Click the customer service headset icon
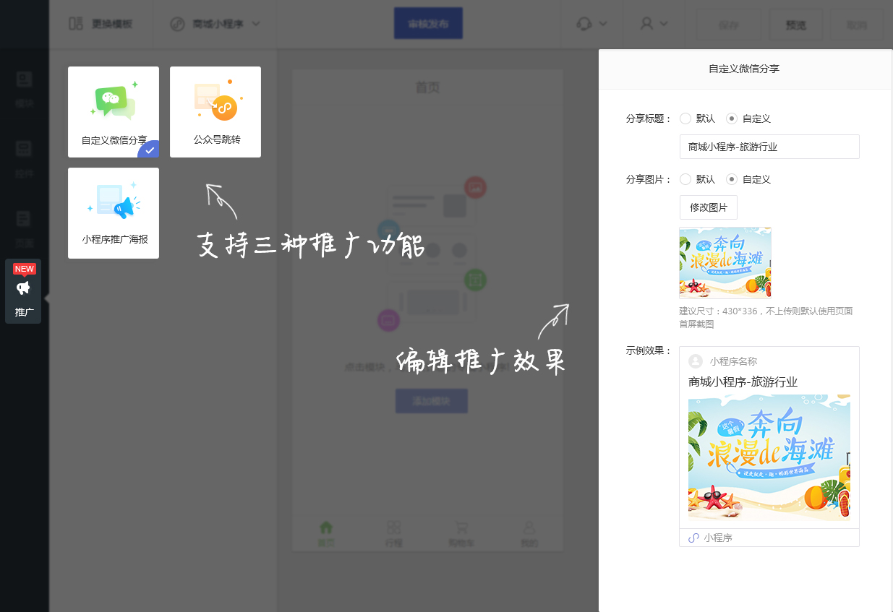 (584, 24)
